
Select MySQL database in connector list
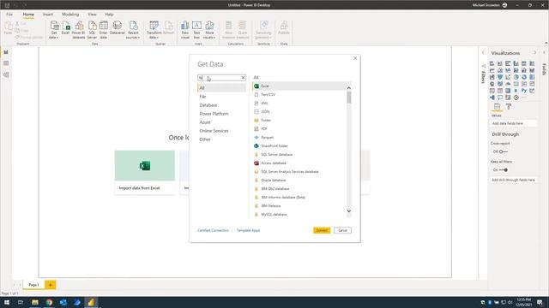coord(299,215)
